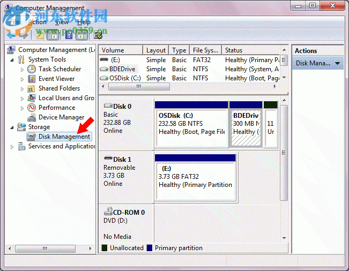Click the Shared Folders icon
Image resolution: width=349 pixels, height=271 pixels.
[x=32, y=88]
